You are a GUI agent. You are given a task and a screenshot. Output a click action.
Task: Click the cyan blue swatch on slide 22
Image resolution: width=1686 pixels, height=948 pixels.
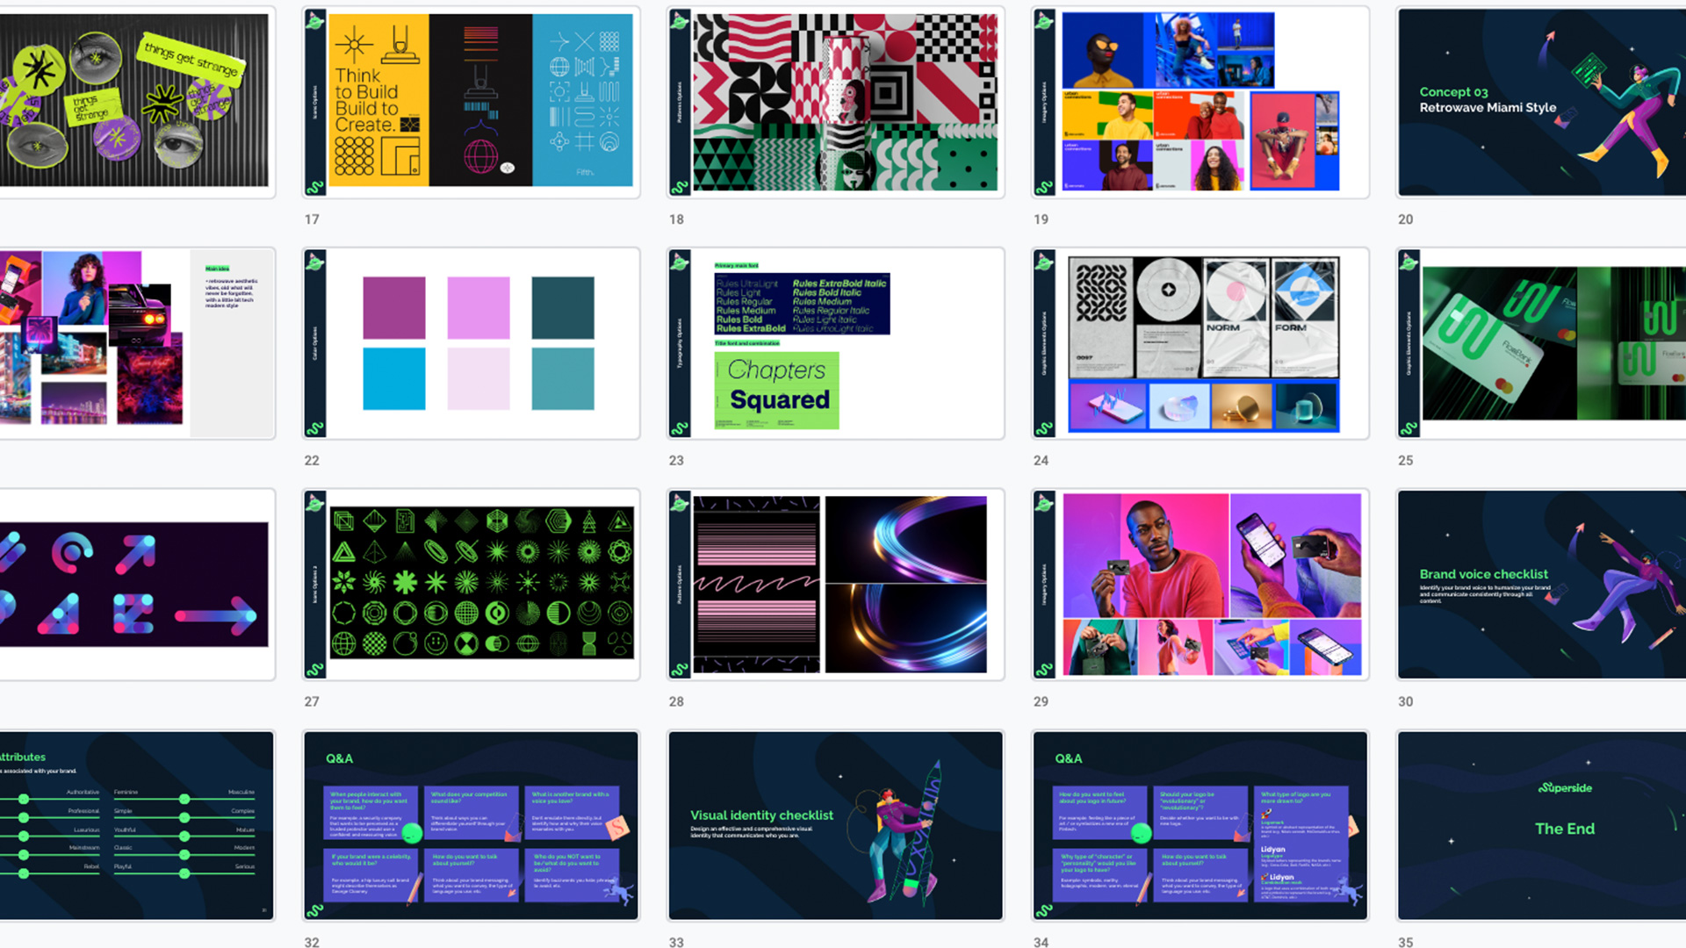(x=393, y=378)
